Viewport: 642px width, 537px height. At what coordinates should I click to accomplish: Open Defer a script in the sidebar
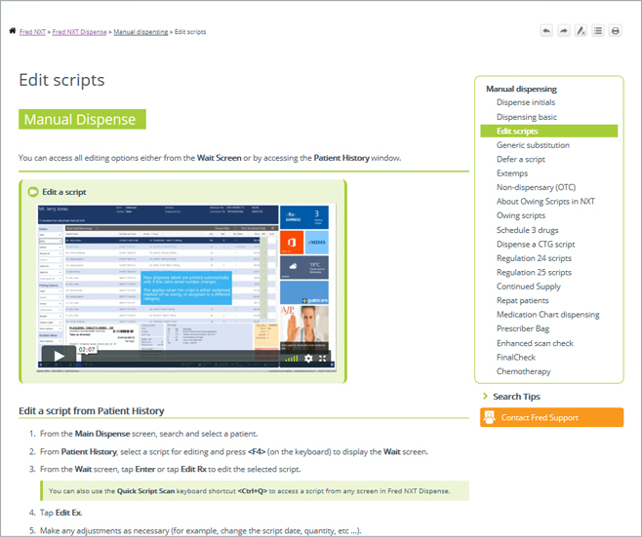tap(520, 159)
